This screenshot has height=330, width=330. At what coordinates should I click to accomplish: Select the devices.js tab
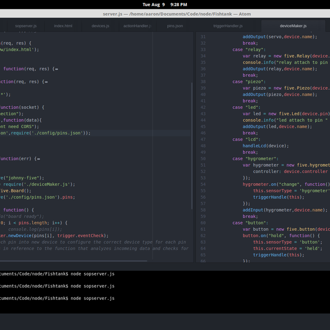tap(100, 26)
